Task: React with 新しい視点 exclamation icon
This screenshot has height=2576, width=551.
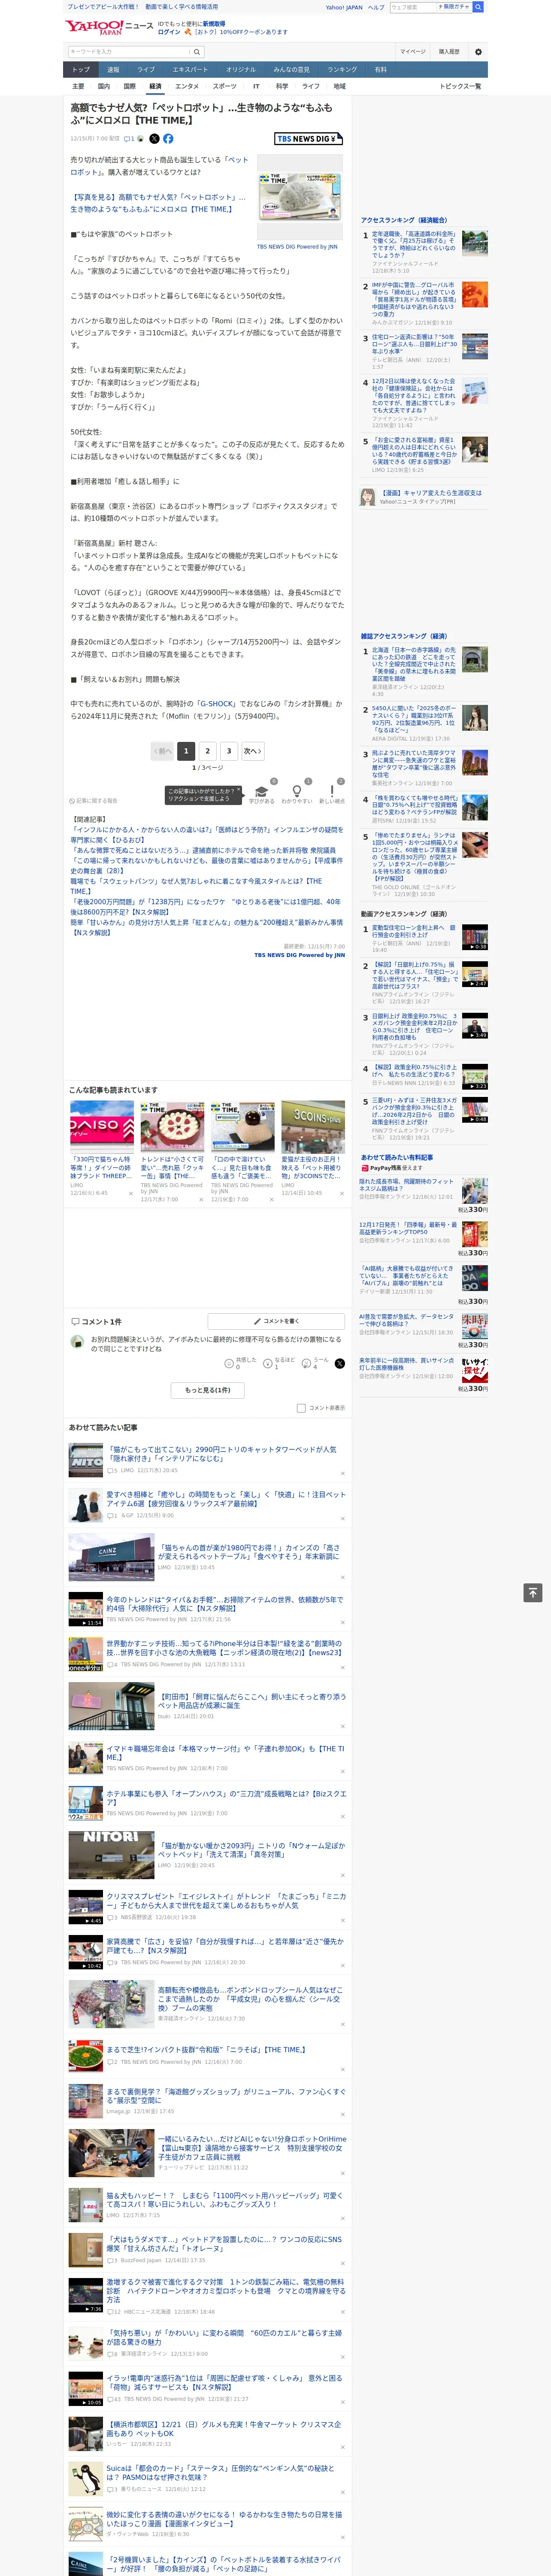Action: 332,790
